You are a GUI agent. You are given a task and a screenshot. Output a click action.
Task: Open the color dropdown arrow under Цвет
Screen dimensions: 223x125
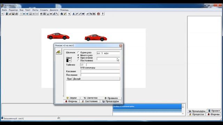coord(70,61)
